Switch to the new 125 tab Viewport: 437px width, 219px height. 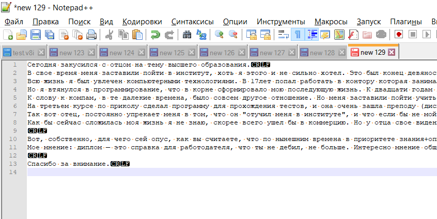(x=172, y=52)
